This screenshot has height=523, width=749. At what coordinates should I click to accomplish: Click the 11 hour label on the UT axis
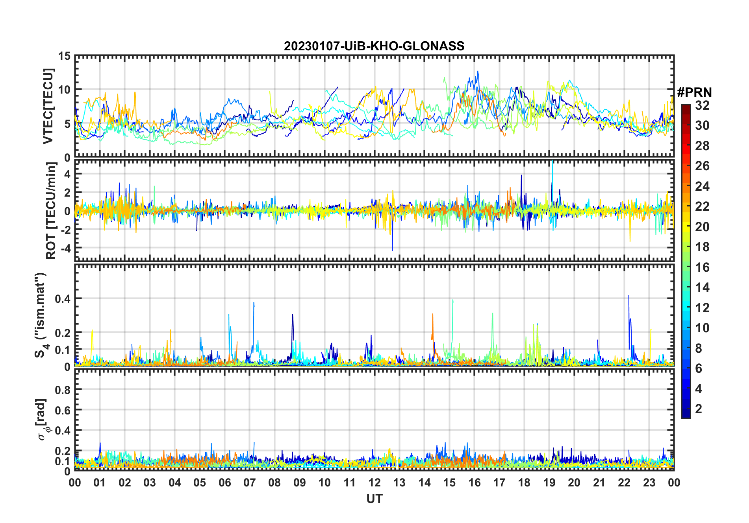(350, 482)
